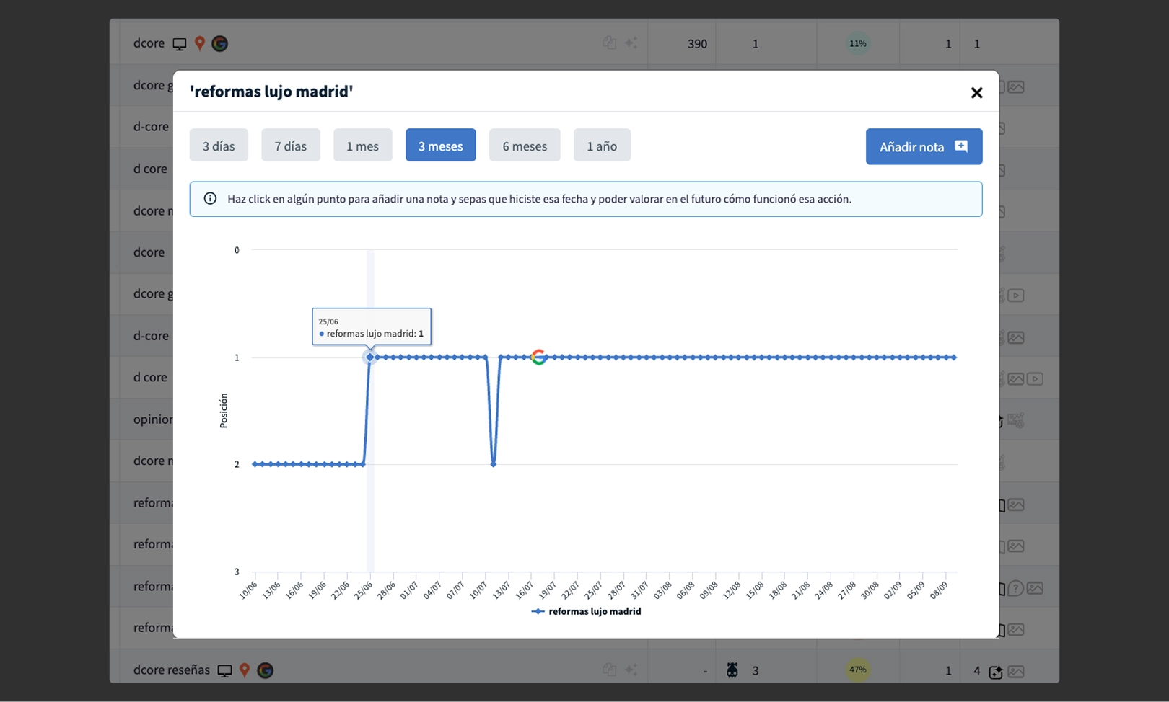Click the Añadir nota button
1169x702 pixels.
(x=924, y=146)
